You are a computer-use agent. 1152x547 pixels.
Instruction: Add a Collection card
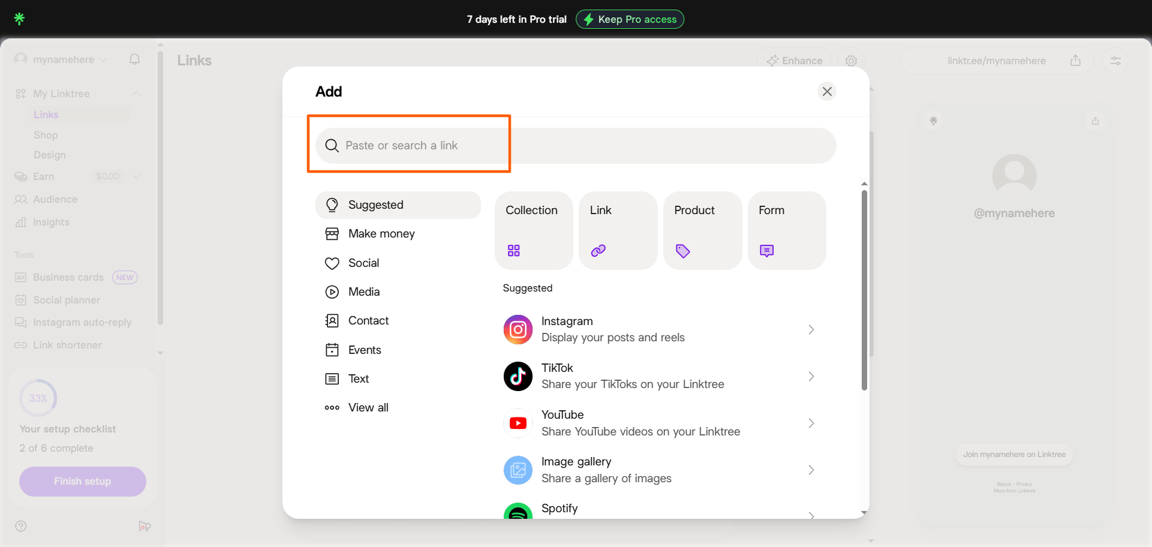pyautogui.click(x=534, y=230)
